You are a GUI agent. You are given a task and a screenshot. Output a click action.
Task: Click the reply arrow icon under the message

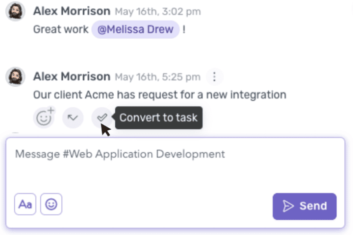point(73,117)
